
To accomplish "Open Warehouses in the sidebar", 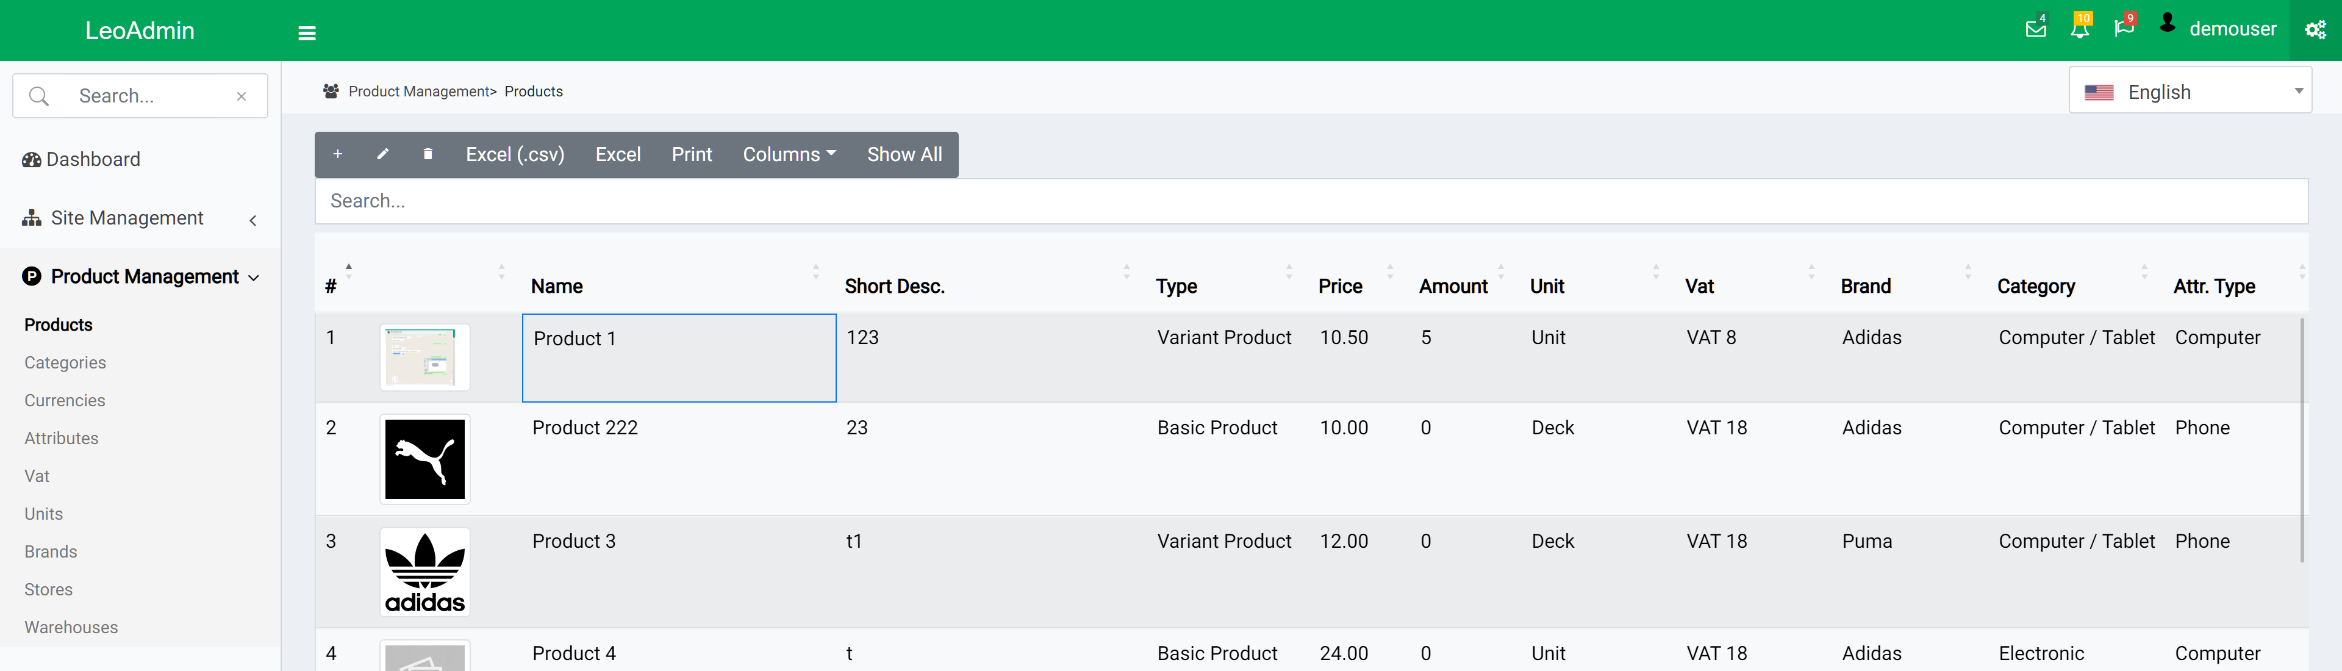I will click(71, 627).
